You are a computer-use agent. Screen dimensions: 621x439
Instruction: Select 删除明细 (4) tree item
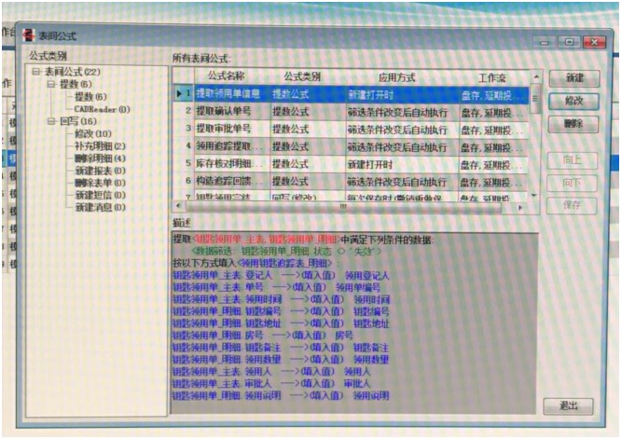100,158
